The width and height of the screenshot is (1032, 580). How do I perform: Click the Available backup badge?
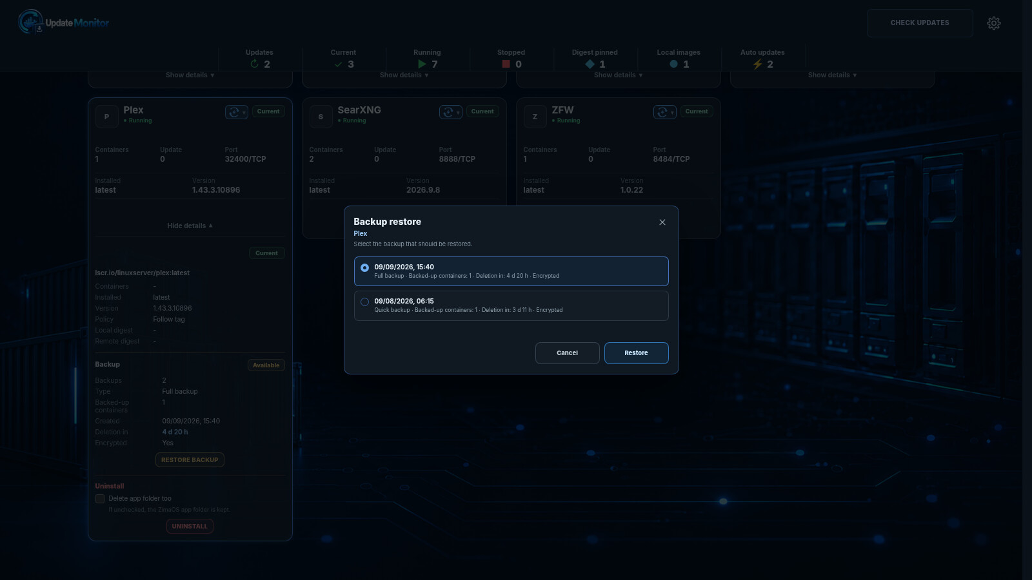pos(266,365)
